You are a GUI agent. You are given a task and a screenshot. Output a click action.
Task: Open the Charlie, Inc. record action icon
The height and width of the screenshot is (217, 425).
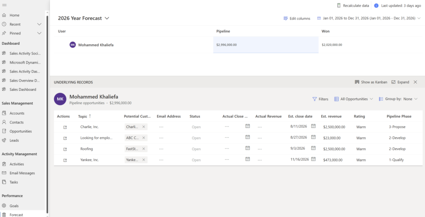[x=65, y=127]
